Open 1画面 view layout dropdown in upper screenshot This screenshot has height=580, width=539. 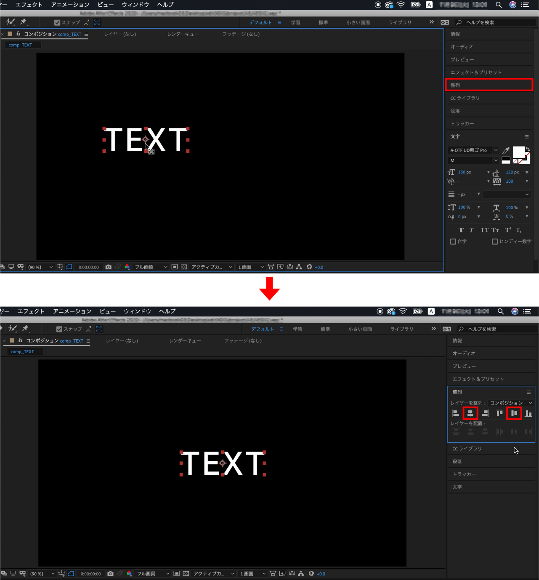coord(251,267)
